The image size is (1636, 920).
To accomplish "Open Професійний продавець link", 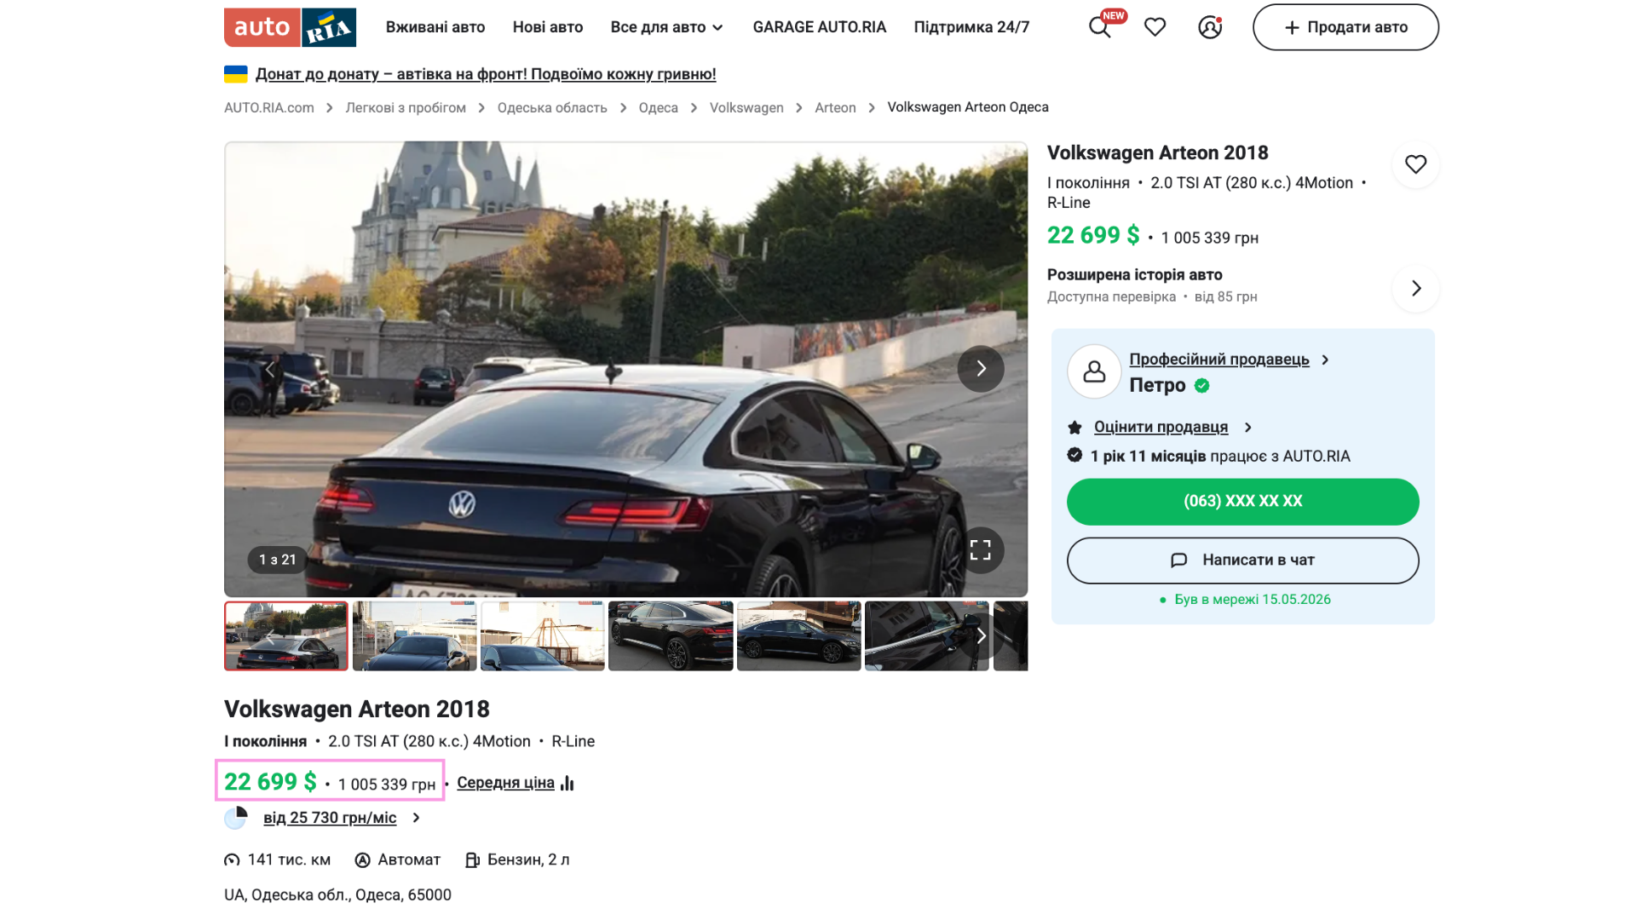I will tap(1219, 359).
